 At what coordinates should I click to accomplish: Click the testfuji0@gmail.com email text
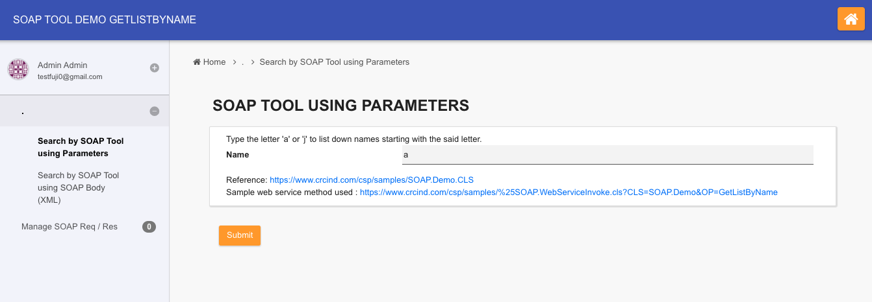point(70,76)
